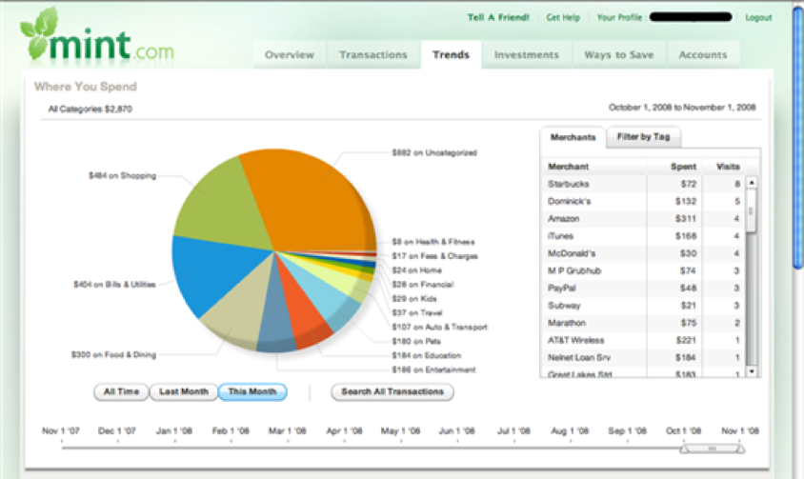Click the '$28 on Financial' label
The image size is (804, 479).
pyautogui.click(x=423, y=285)
